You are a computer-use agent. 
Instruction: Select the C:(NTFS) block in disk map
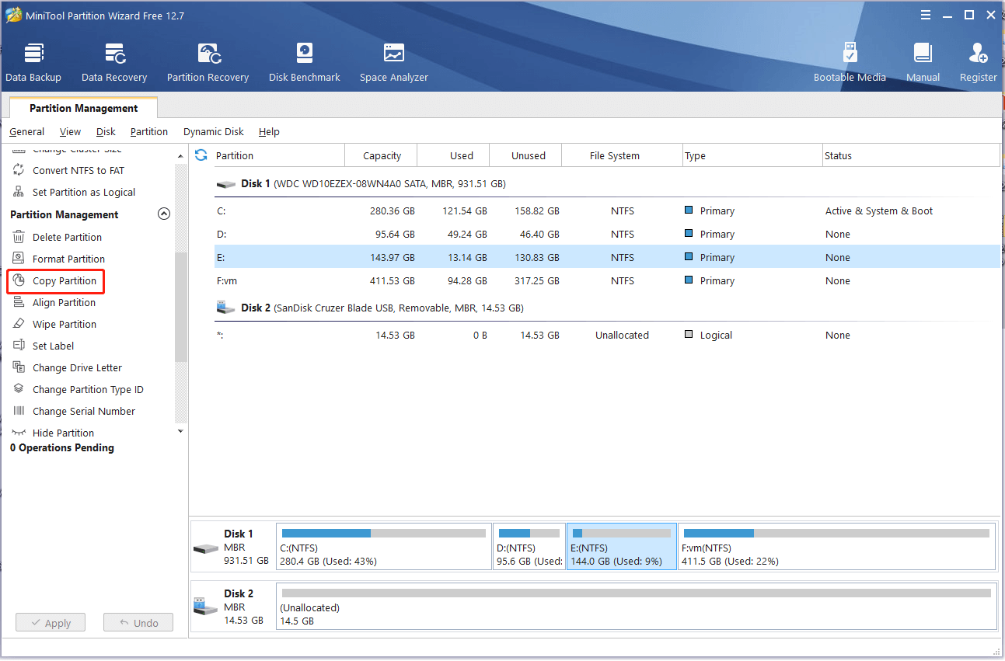(384, 547)
